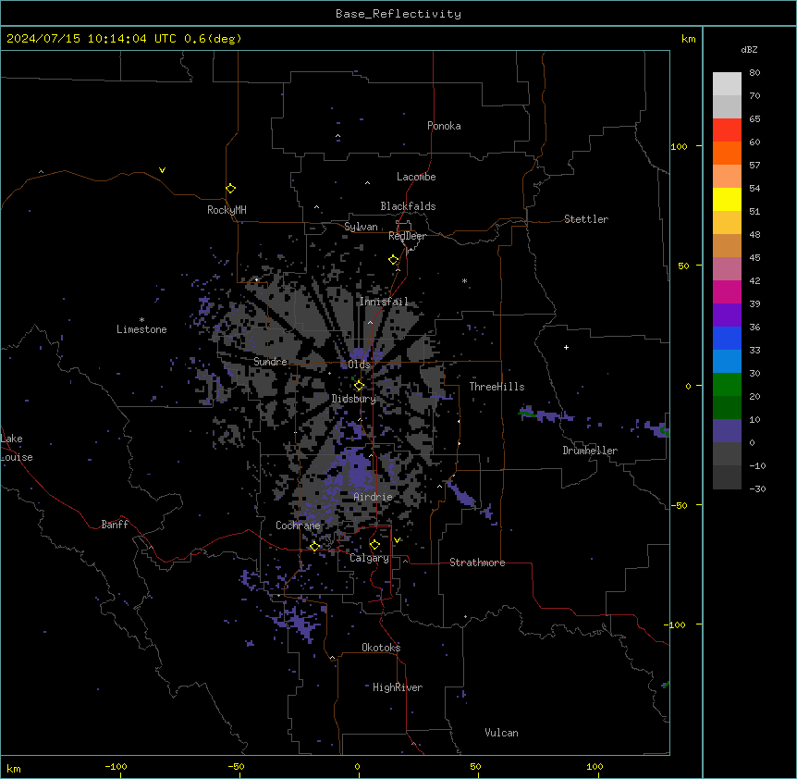Click the yellow V marker right of Calgary diamond
797x779 pixels.
(x=397, y=540)
